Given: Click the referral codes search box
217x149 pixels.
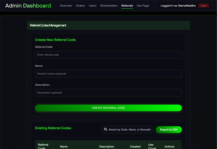Looking at the screenshot, I should tap(129, 130).
